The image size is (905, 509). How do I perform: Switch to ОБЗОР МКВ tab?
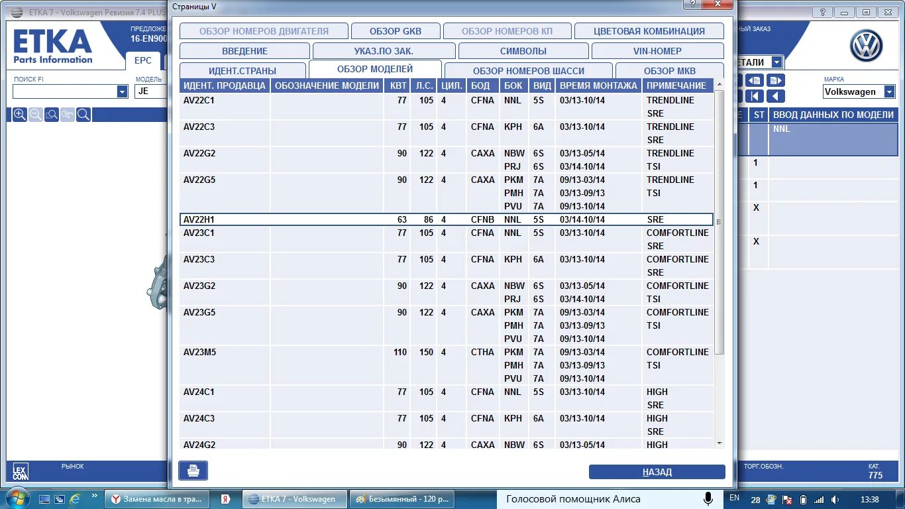(670, 71)
